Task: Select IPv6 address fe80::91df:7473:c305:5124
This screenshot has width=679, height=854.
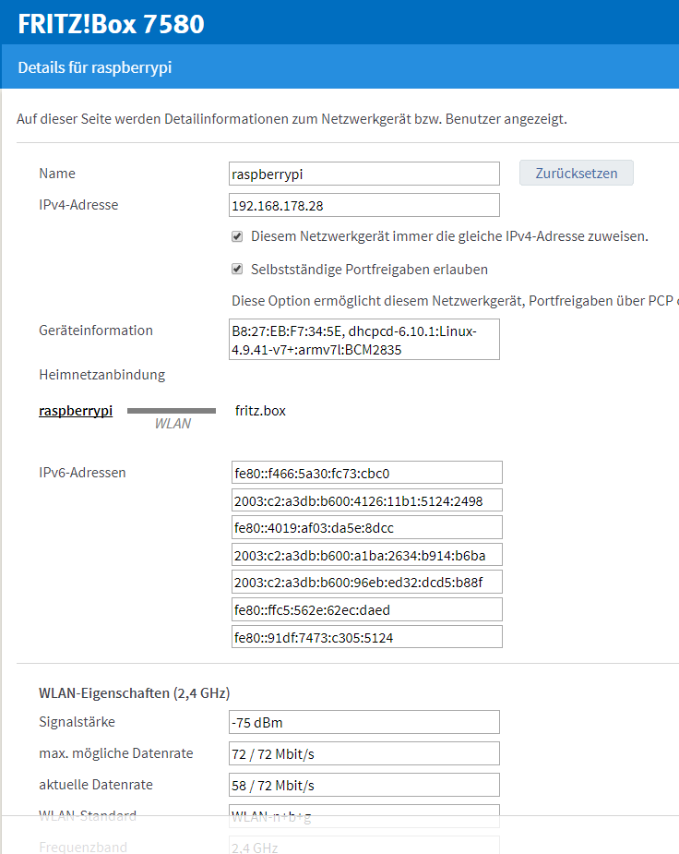Action: (366, 637)
